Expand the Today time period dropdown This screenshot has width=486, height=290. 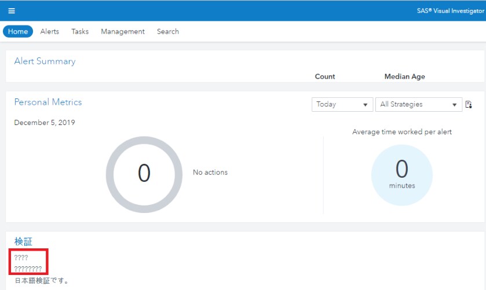(x=342, y=105)
